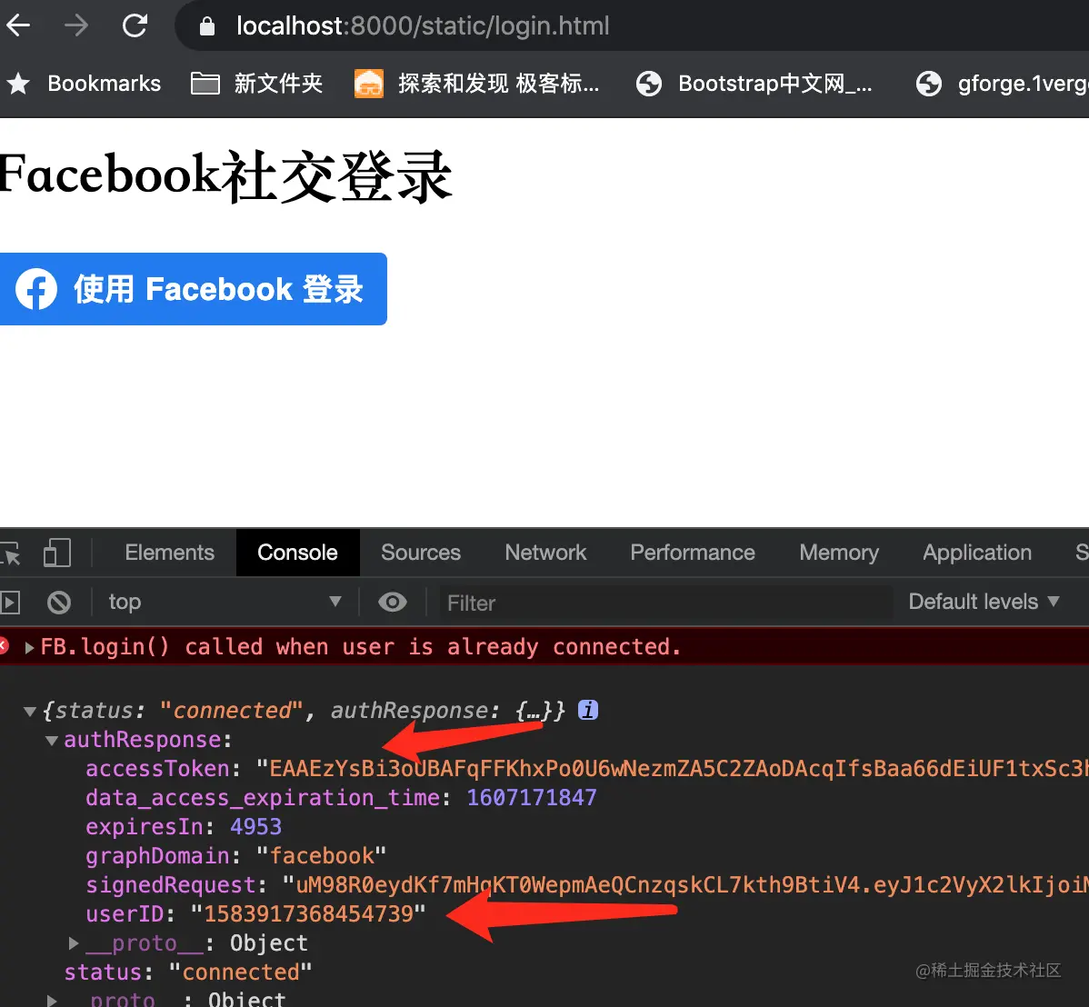Click the expiresIn value 4953
The width and height of the screenshot is (1089, 1007).
pos(255,827)
